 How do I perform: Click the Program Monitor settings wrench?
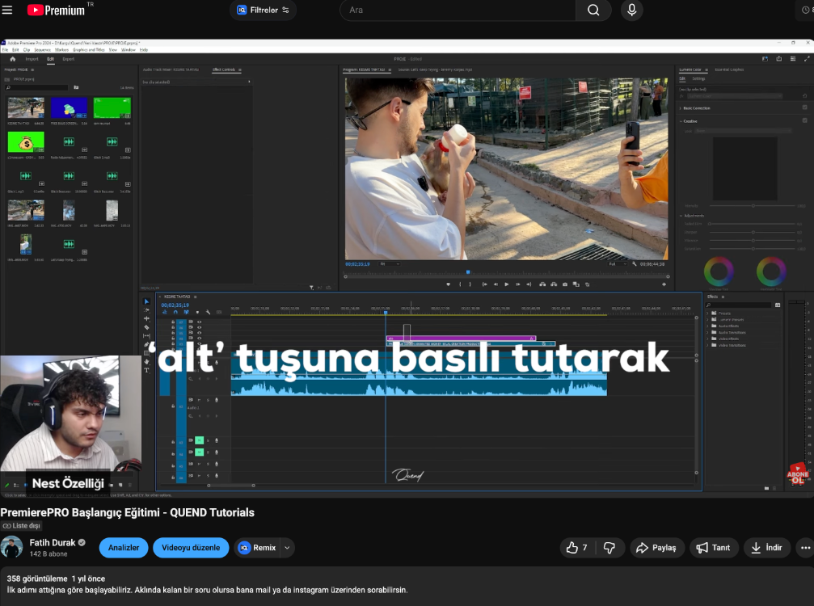pos(634,264)
